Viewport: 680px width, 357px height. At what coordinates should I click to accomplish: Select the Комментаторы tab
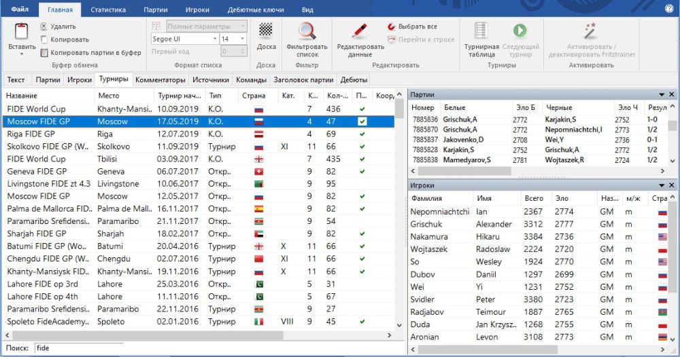(x=160, y=80)
